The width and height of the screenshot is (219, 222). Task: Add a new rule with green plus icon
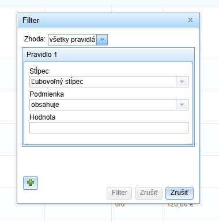point(31,183)
